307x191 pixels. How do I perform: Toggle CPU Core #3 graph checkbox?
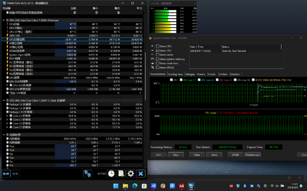[217, 80]
